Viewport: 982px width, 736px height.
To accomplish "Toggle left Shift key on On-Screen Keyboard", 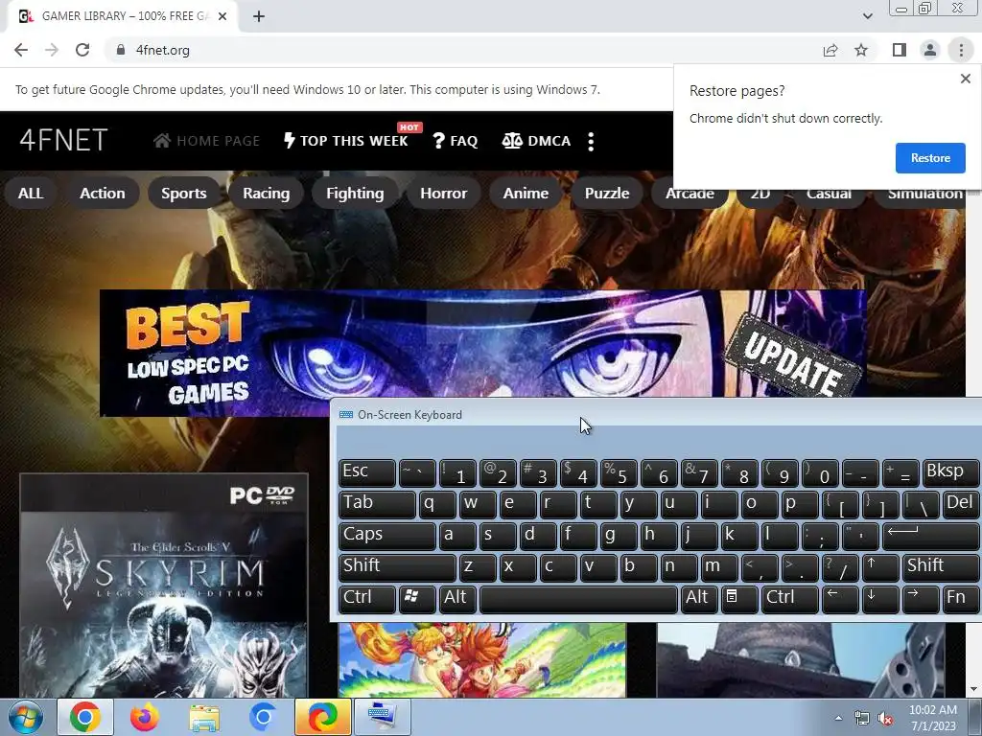I will pyautogui.click(x=397, y=567).
